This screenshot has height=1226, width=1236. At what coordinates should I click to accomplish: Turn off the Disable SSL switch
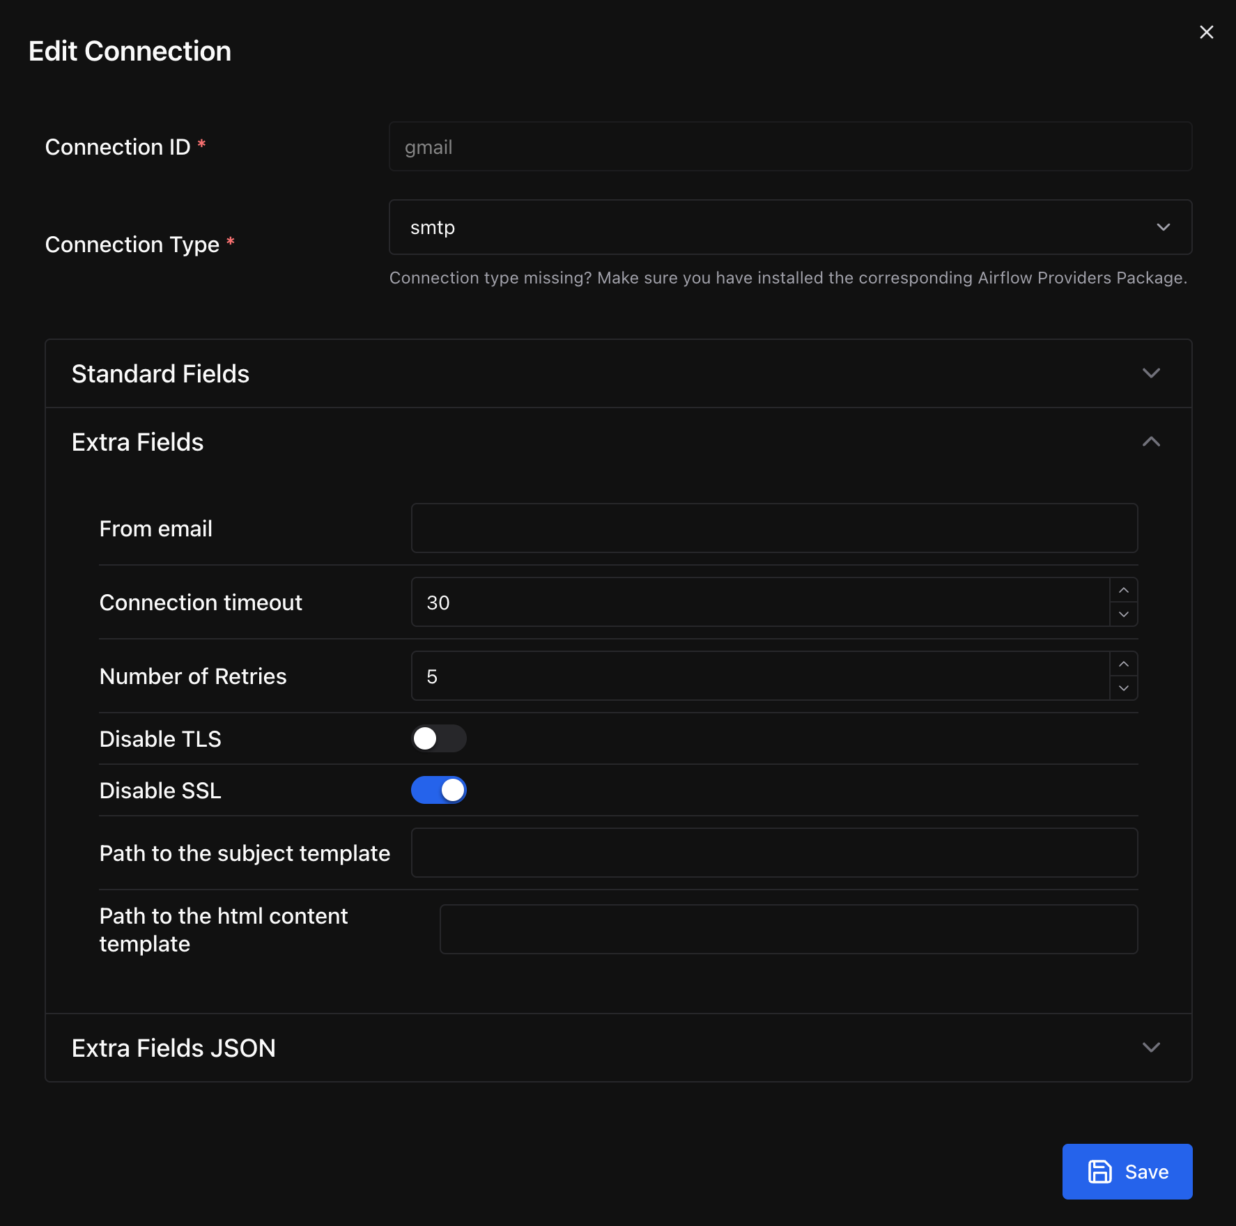click(438, 790)
